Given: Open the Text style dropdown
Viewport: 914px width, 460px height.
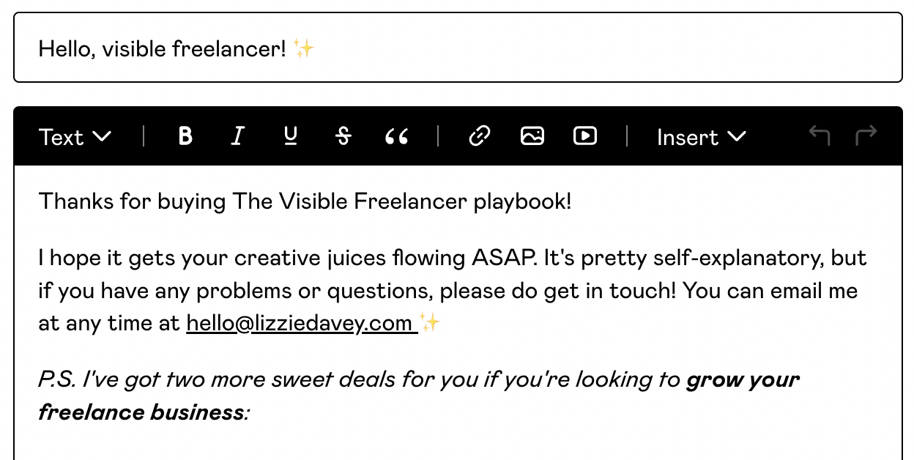Looking at the screenshot, I should (75, 137).
